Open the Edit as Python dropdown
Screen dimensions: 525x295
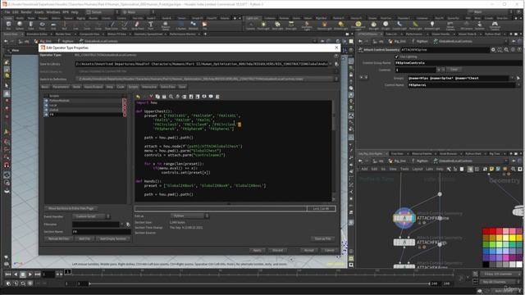tap(189, 216)
